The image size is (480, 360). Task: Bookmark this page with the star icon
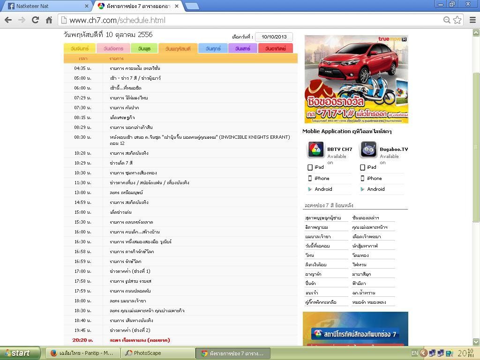[x=457, y=20]
